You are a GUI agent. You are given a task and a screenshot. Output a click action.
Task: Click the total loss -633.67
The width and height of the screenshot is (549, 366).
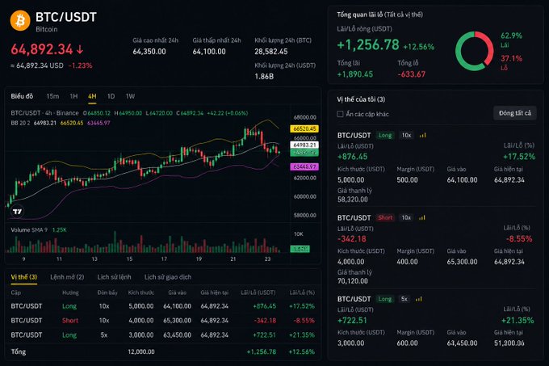pyautogui.click(x=412, y=74)
